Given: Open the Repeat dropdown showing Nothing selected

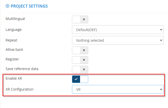Looking at the screenshot, I should tap(118, 40).
